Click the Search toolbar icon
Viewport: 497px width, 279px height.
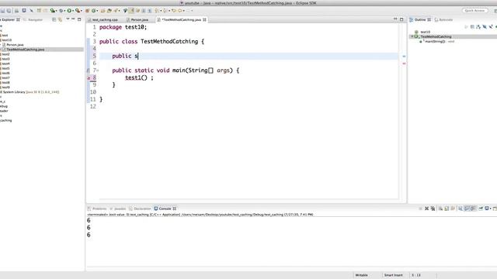click(x=116, y=10)
